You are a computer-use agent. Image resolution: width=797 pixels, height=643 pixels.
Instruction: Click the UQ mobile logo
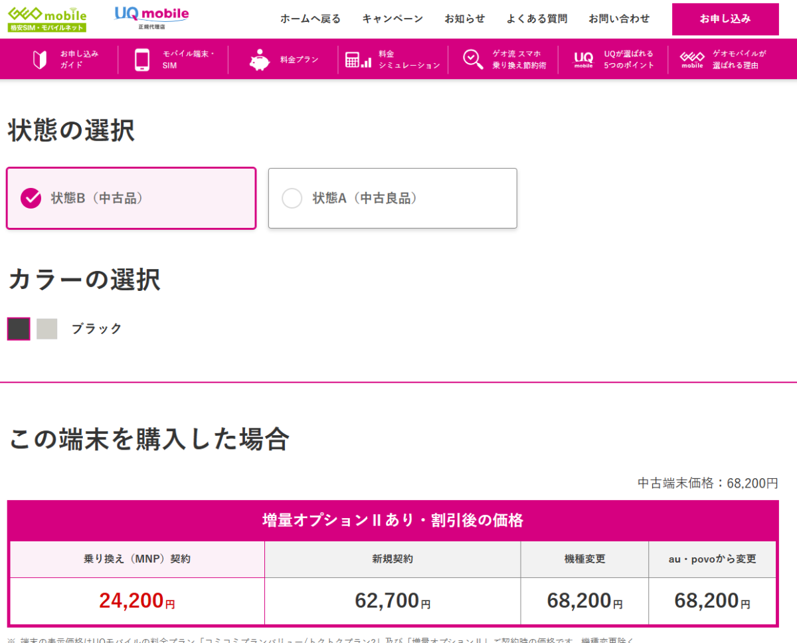point(151,18)
